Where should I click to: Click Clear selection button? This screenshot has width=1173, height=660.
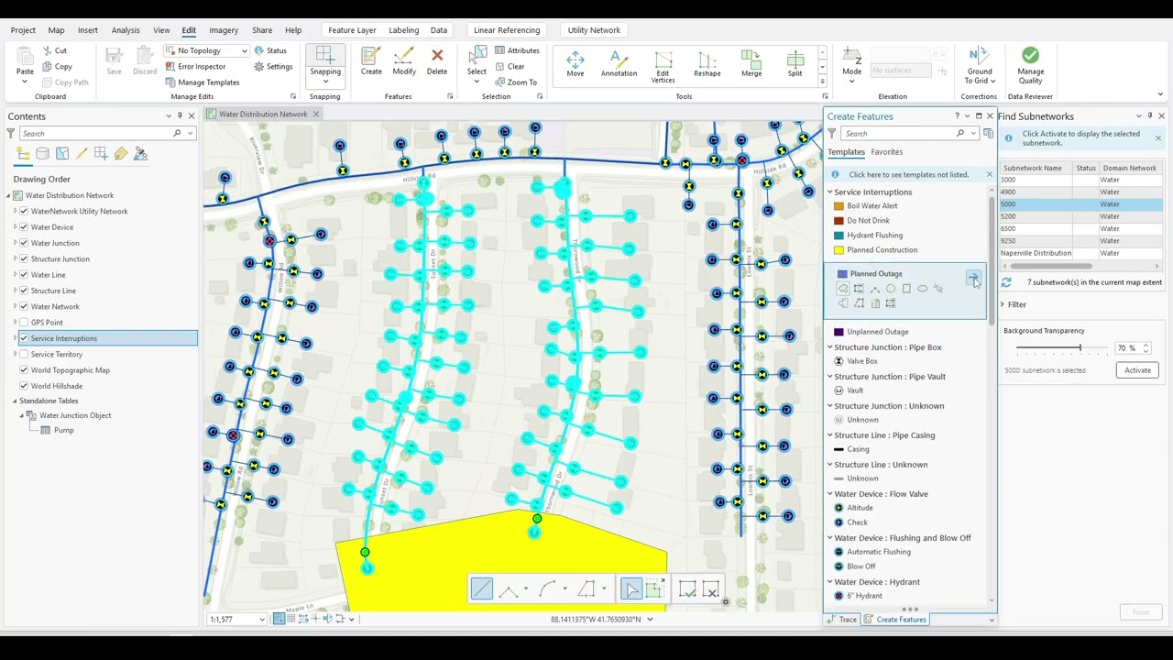(510, 67)
